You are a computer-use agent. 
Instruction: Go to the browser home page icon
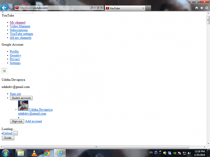(197, 8)
